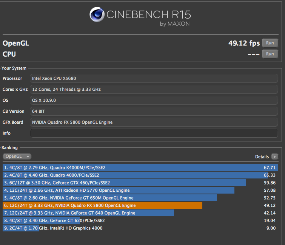This screenshot has width=285, height=245.
Task: Click into the Info text field
Action: pos(154,133)
